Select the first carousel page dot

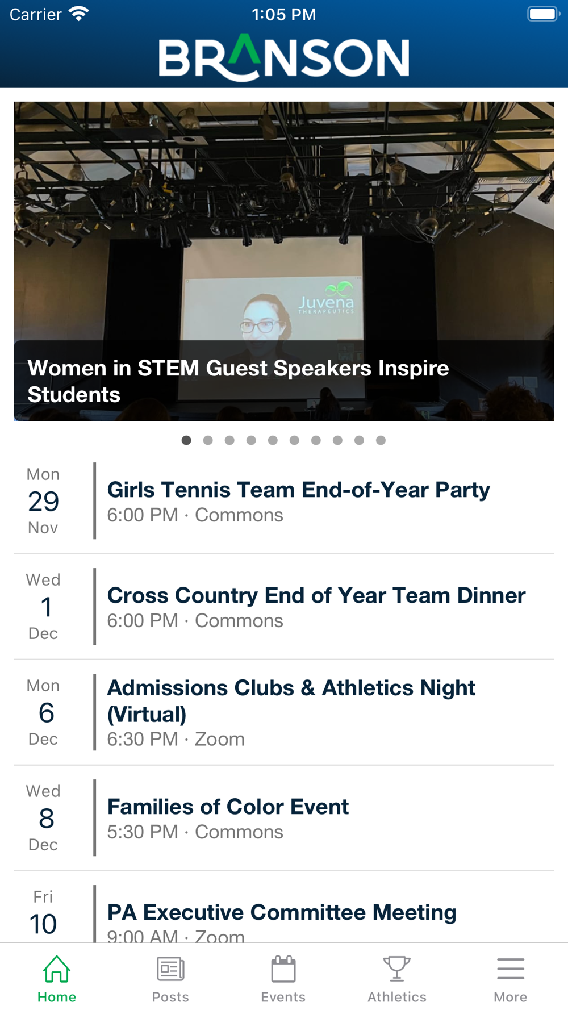(186, 440)
